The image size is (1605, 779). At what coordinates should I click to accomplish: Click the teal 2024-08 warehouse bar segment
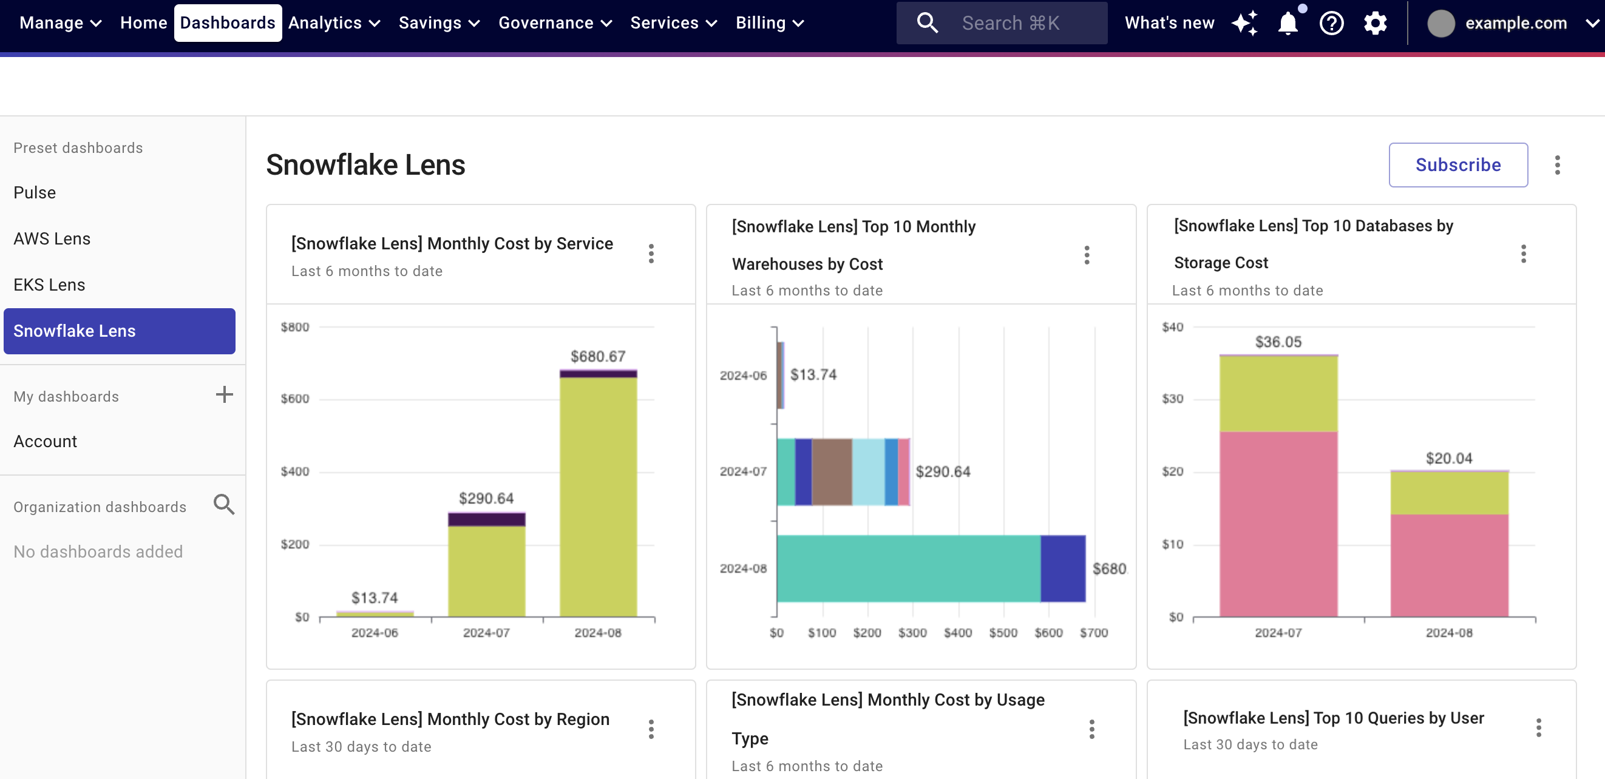click(908, 568)
